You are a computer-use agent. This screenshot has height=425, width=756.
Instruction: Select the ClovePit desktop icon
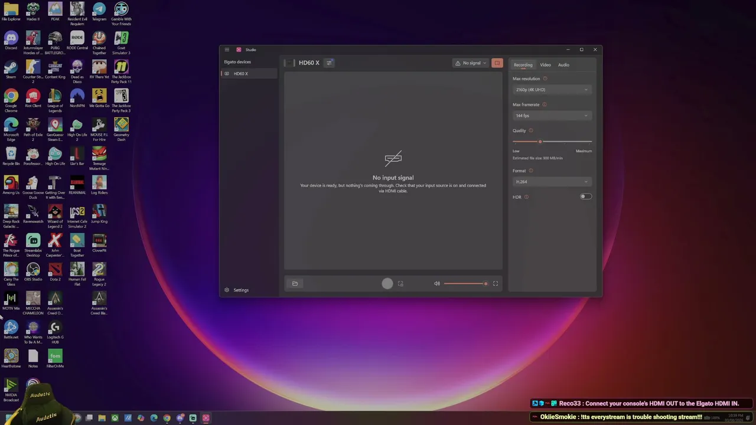pyautogui.click(x=99, y=243)
